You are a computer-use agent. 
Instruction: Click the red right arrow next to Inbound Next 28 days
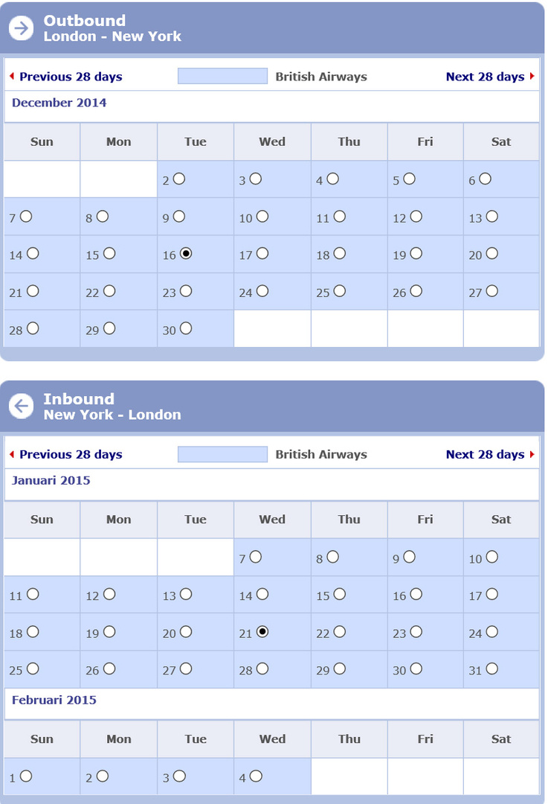tap(532, 454)
